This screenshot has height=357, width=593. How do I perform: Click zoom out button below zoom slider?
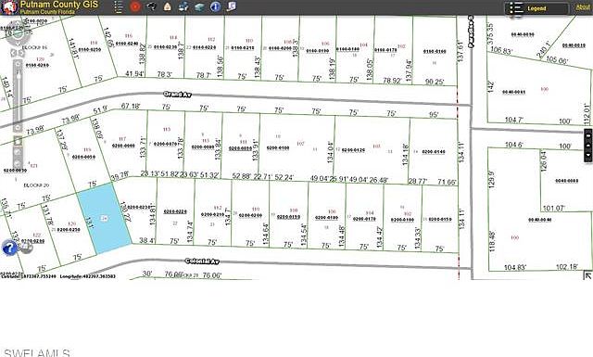pyautogui.click(x=18, y=128)
